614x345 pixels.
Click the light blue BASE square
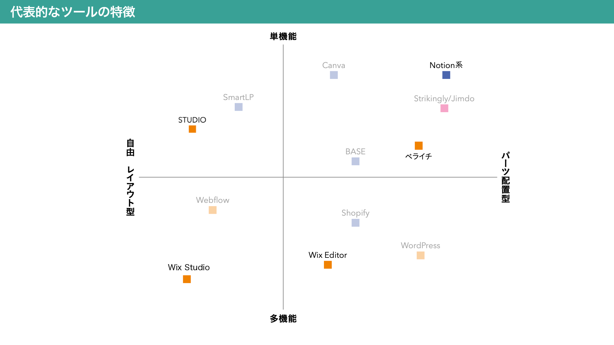click(x=356, y=161)
